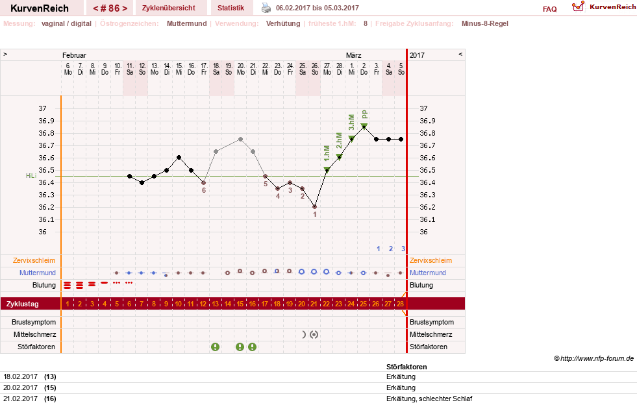Open the Statistik tab

(x=231, y=8)
